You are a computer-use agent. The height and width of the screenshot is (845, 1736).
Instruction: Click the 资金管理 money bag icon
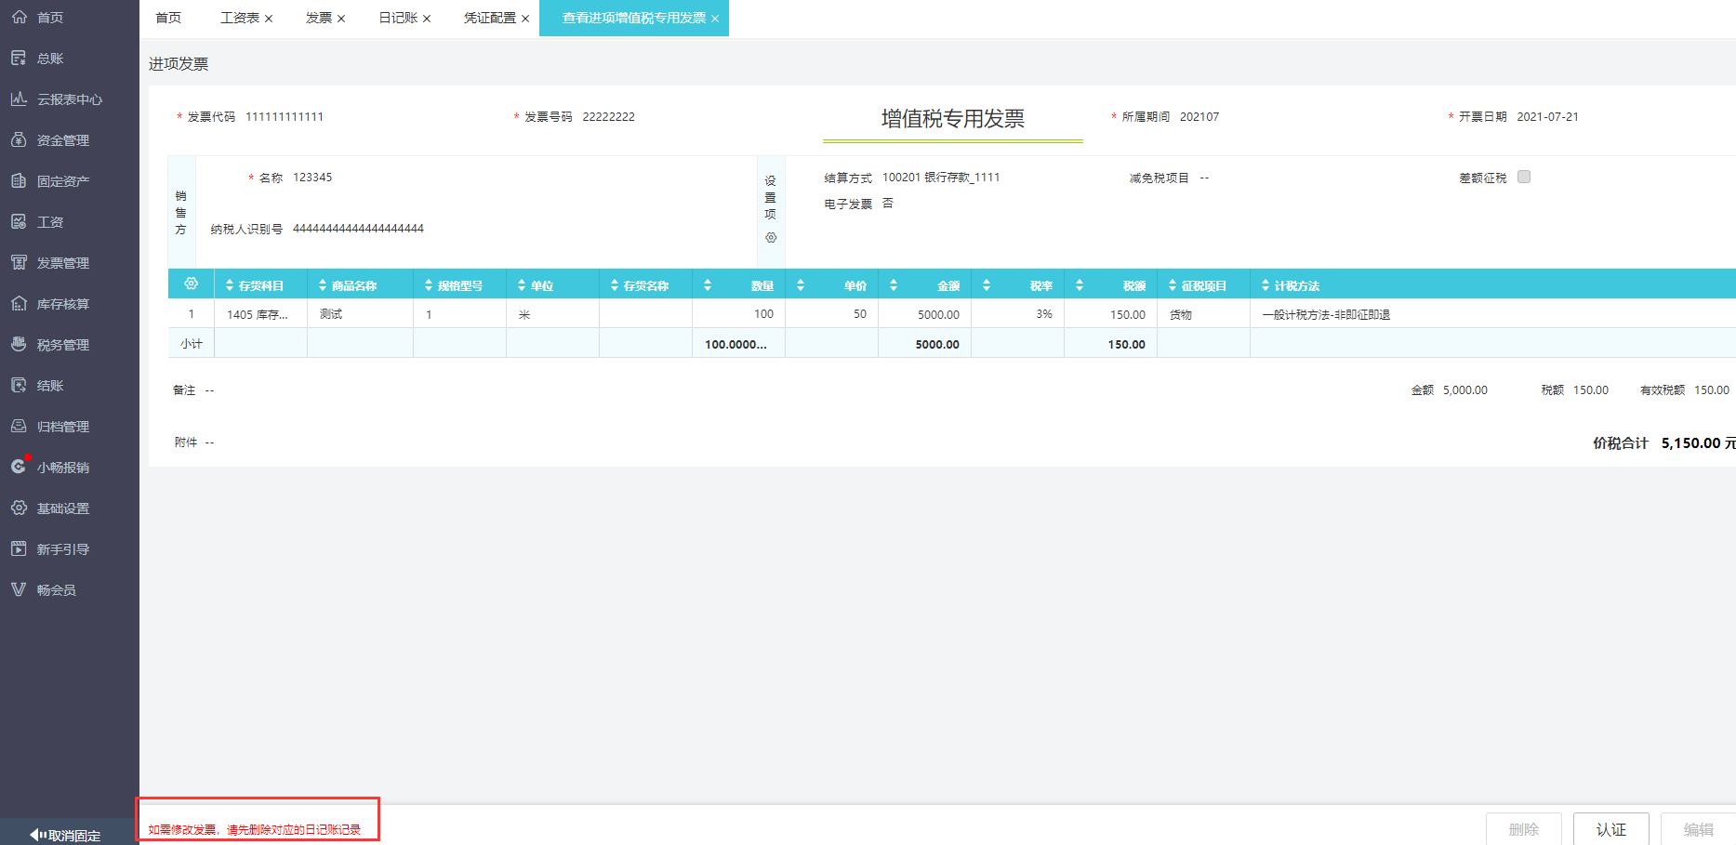(x=19, y=140)
